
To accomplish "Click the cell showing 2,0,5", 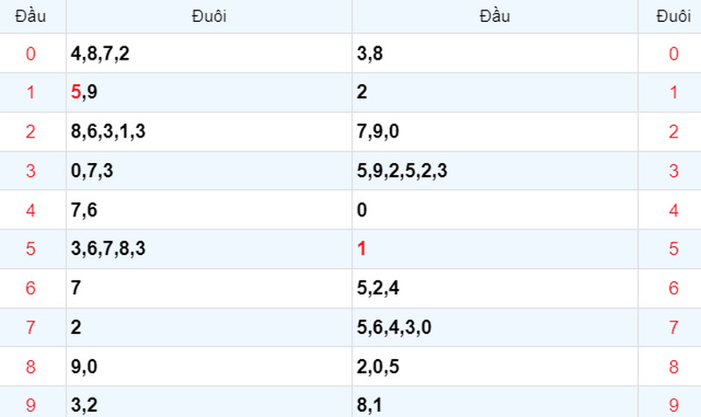I will (x=495, y=366).
